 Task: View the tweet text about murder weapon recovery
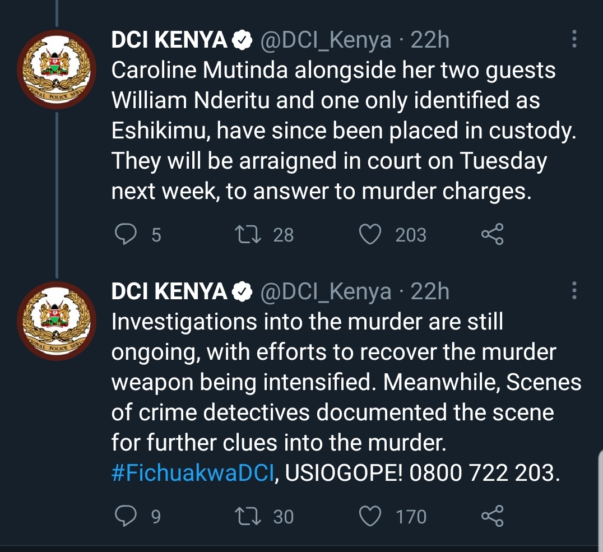346,397
